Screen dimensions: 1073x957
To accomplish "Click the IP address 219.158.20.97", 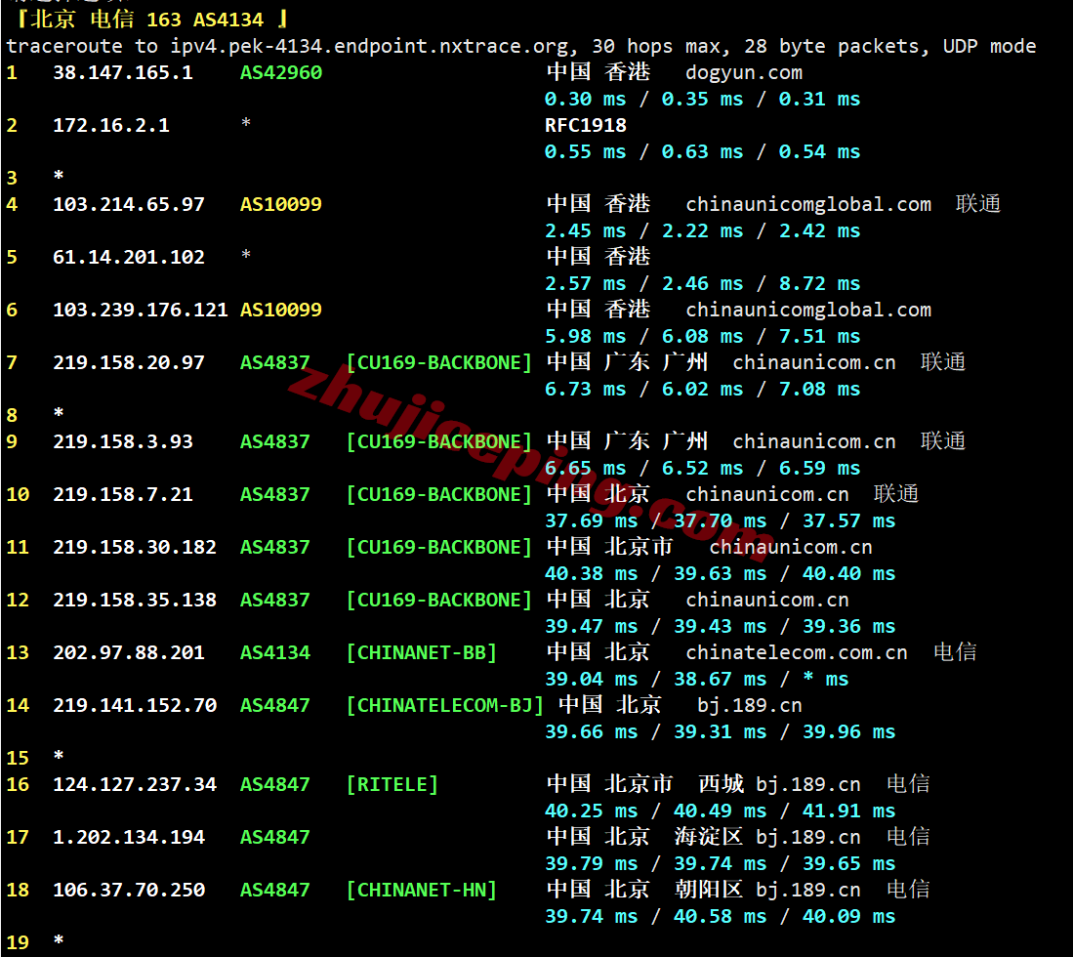I will click(x=129, y=362).
